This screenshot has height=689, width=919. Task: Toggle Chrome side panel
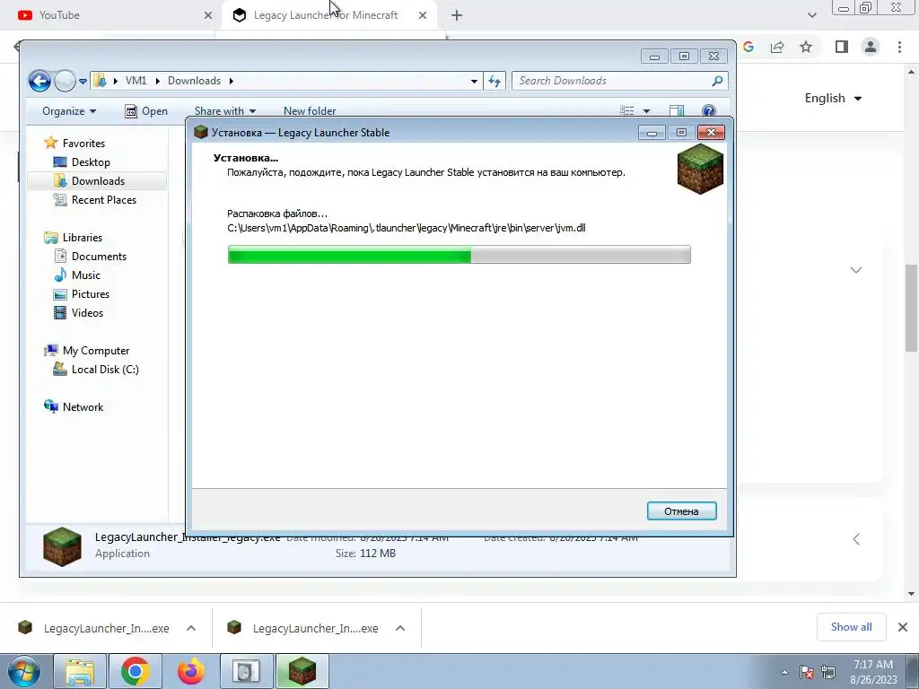(842, 47)
